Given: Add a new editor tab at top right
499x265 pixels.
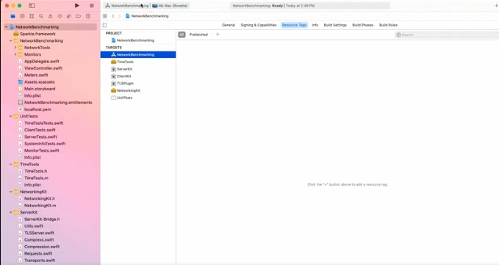Looking at the screenshot, I should click(x=496, y=6).
